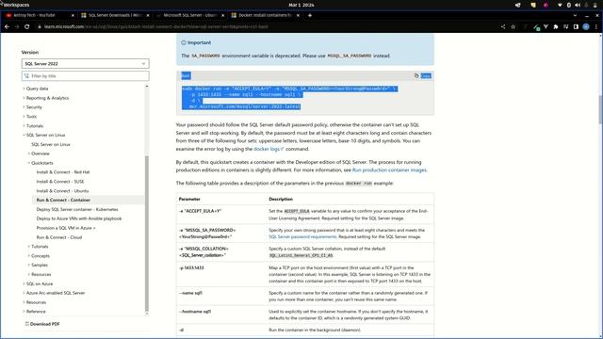Expand the Reference section
Image resolution: width=603 pixels, height=339 pixels.
[x=36, y=312]
